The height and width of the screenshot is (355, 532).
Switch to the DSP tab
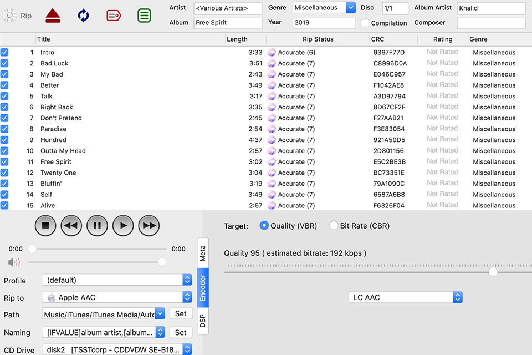click(203, 321)
